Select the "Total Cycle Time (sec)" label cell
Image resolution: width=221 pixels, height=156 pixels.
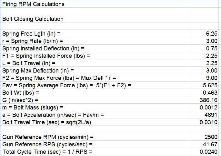[45, 152]
